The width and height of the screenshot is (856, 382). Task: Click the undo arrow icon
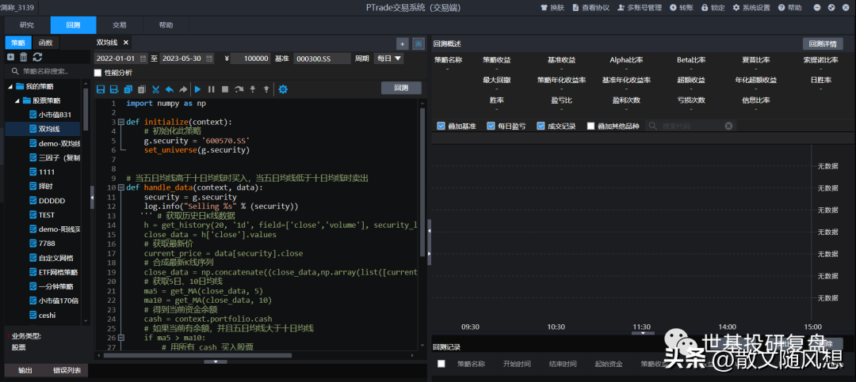[x=170, y=89]
